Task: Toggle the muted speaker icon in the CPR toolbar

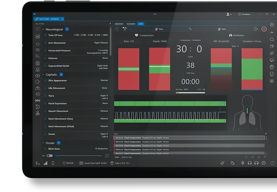Action: (x=256, y=29)
